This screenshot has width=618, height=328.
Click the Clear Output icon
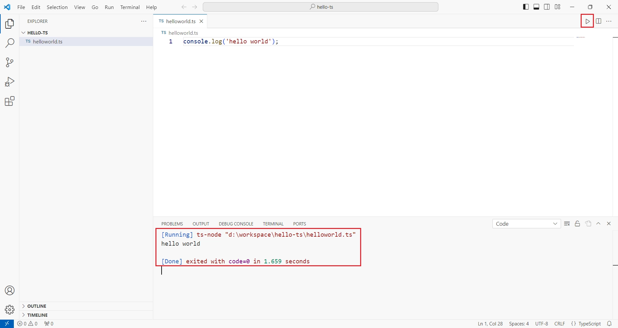[567, 224]
